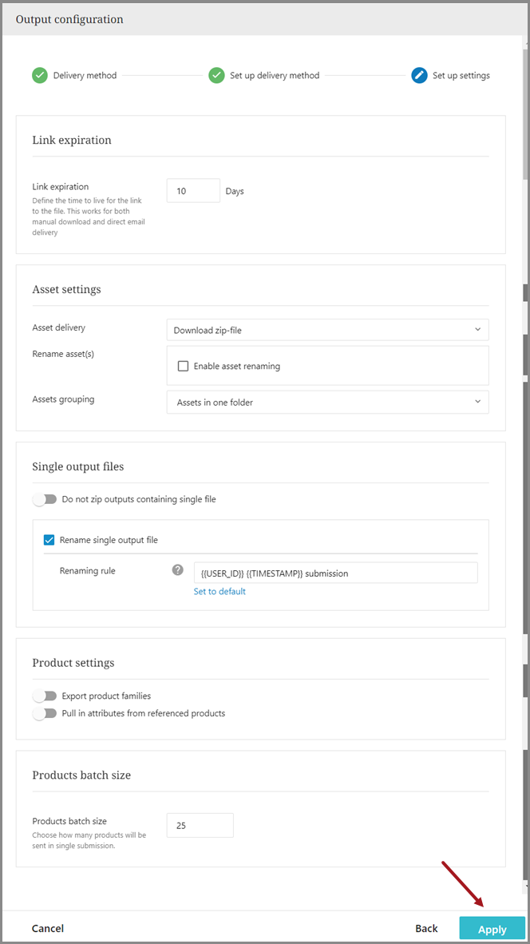Click the Link expiration days field
The height and width of the screenshot is (944, 530).
[193, 191]
